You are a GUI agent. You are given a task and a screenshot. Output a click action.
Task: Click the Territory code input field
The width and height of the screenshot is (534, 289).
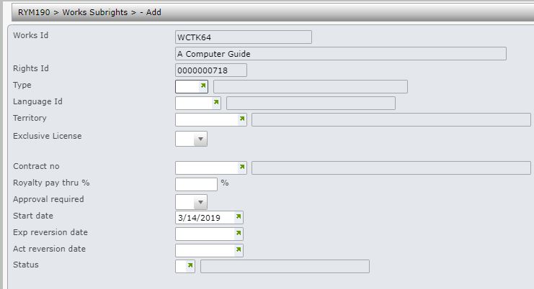click(207, 119)
